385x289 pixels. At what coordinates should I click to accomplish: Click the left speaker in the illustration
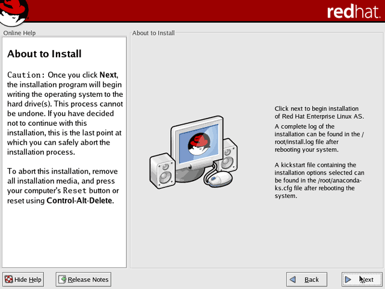pos(163,171)
